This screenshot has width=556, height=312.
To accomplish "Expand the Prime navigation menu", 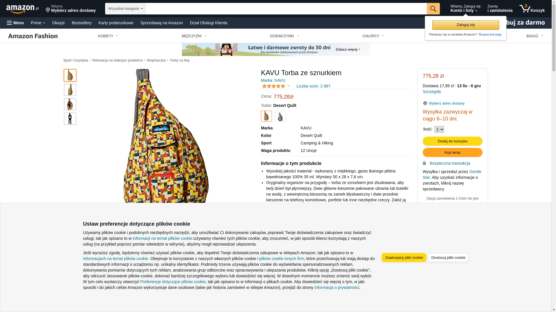I will [38, 23].
